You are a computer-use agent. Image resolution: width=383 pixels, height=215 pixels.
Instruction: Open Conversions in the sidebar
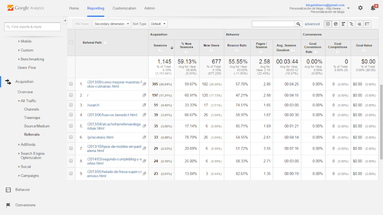26,205
